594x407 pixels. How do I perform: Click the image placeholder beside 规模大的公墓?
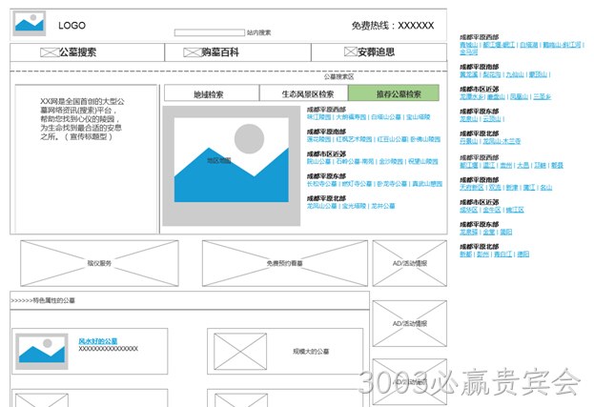click(240, 352)
